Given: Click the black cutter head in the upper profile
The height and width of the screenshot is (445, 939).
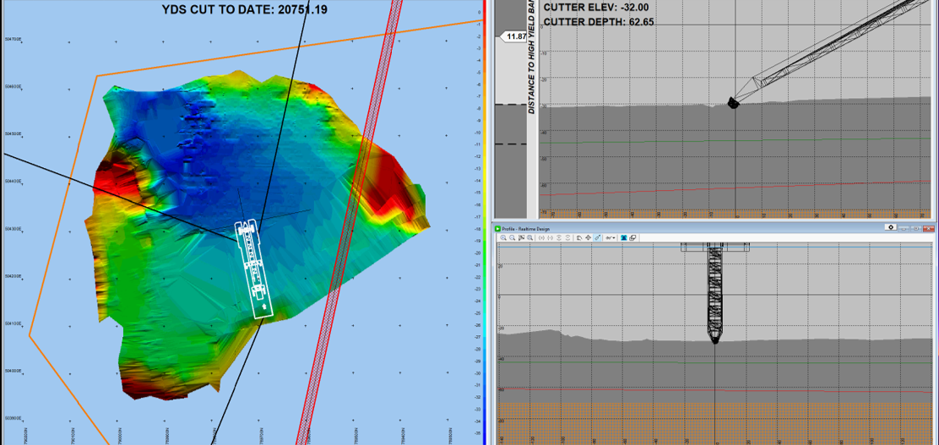Looking at the screenshot, I should tap(731, 102).
